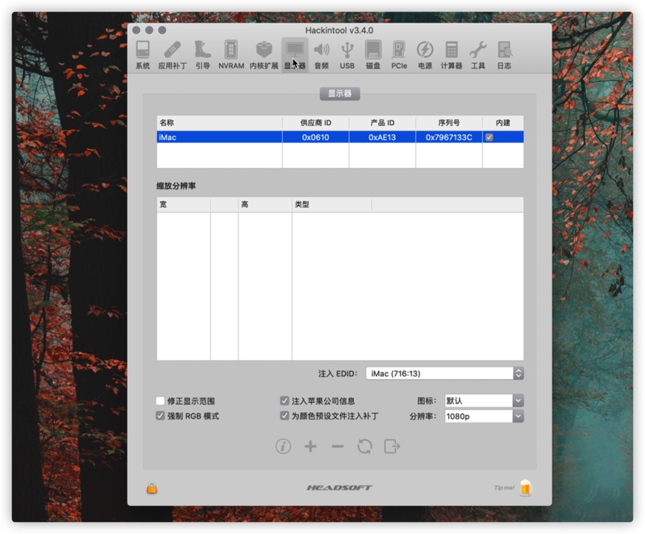Image resolution: width=645 pixels, height=534 pixels.
Task: Change the 分辨率 dropdown from 1080p
Action: click(x=484, y=416)
